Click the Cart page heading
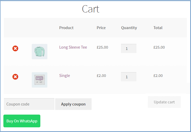The width and height of the screenshot is (191, 132). (91, 9)
